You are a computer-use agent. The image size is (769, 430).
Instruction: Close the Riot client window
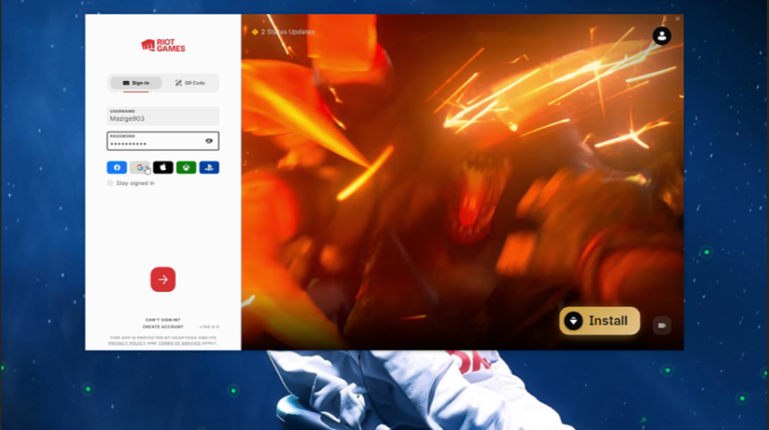(677, 19)
